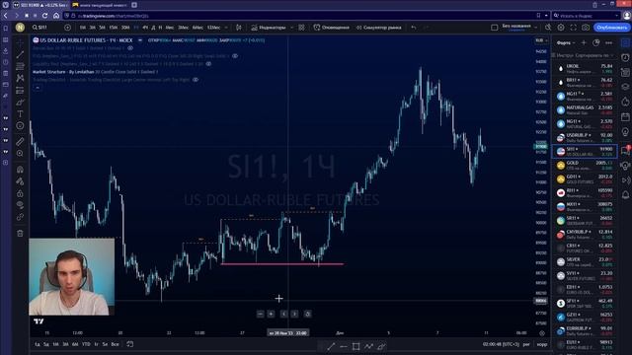Toggle visibility of Trading Checklist eye icon
Viewport: 632px width, 355px height.
pos(196,80)
